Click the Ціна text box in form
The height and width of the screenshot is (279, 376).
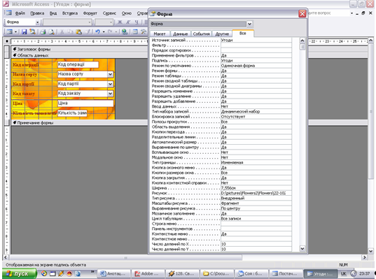tap(85, 103)
